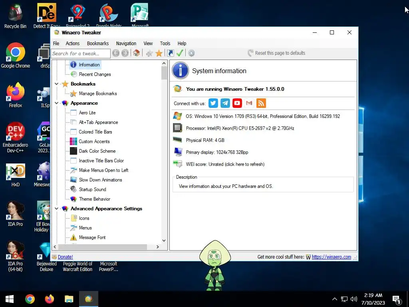Open Google Chrome desktop shortcut
409x307 pixels.
tap(16, 55)
